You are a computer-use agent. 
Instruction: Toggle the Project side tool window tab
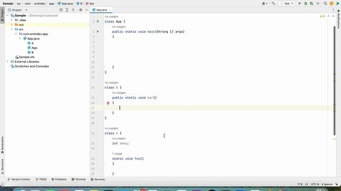click(2, 14)
